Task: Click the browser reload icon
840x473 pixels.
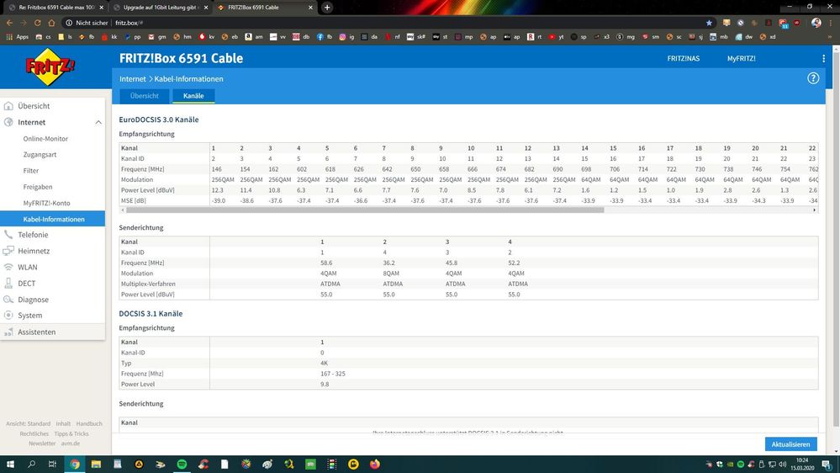Action: coord(38,23)
